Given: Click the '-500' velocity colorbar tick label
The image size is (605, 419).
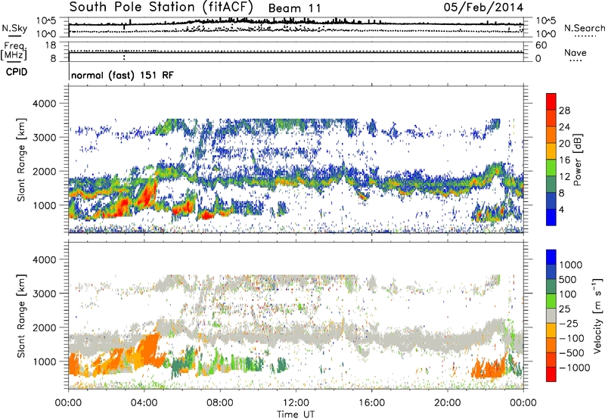Looking at the screenshot, I should (x=572, y=352).
